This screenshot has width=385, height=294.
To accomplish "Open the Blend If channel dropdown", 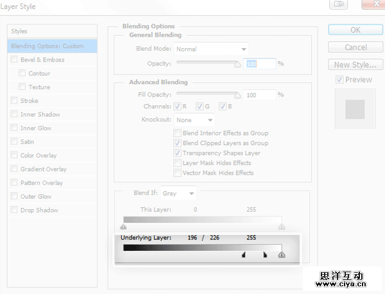I will tap(178, 193).
